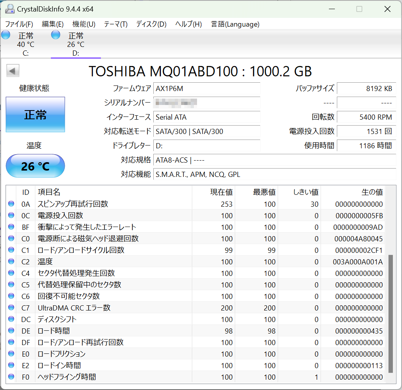Click status dot for row BF
This screenshot has width=402, height=390.
[11, 227]
